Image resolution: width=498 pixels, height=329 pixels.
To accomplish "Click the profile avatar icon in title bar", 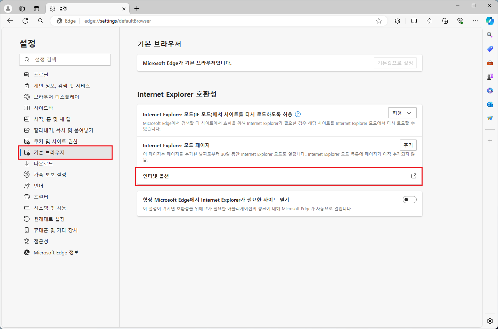I will click(8, 9).
